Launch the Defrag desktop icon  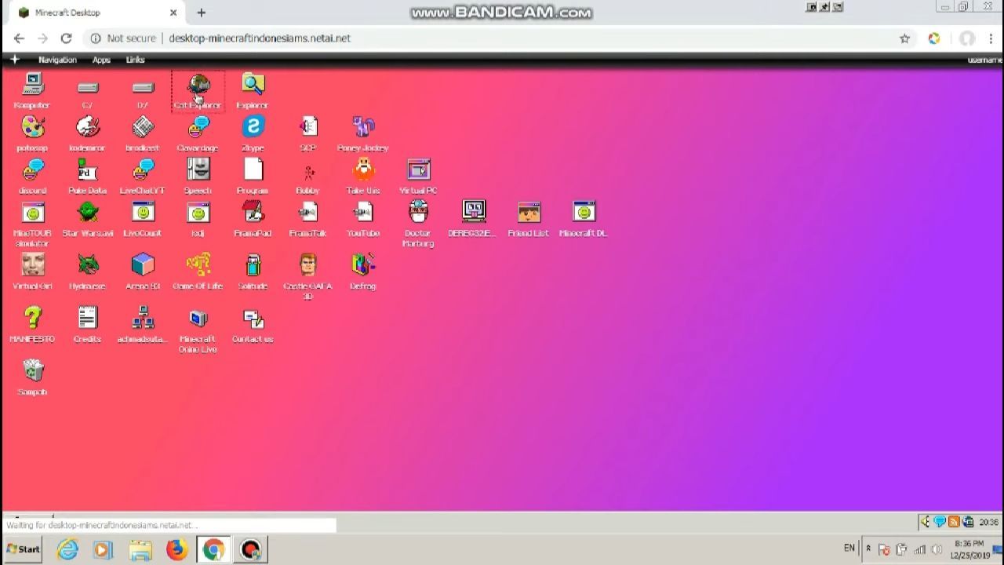362,266
